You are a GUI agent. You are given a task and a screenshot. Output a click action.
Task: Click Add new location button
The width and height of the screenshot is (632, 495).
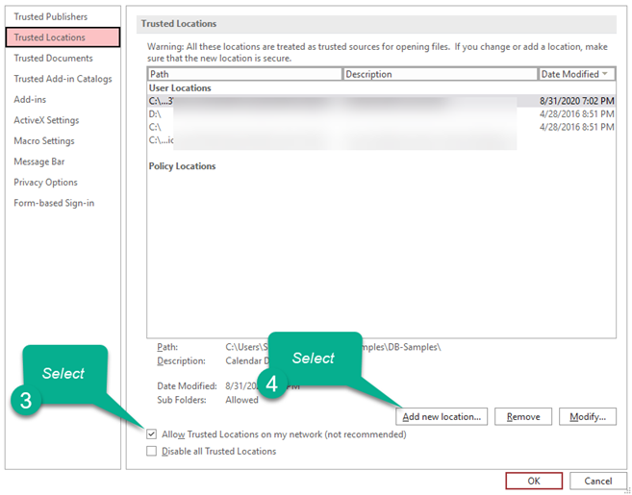tap(443, 416)
